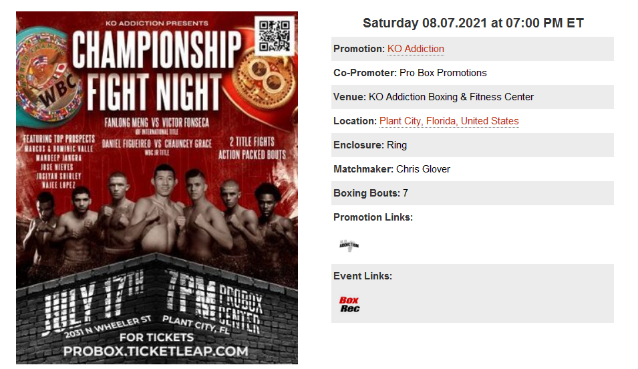Select the Co-Promoter Pro Box Promotions row

[472, 73]
